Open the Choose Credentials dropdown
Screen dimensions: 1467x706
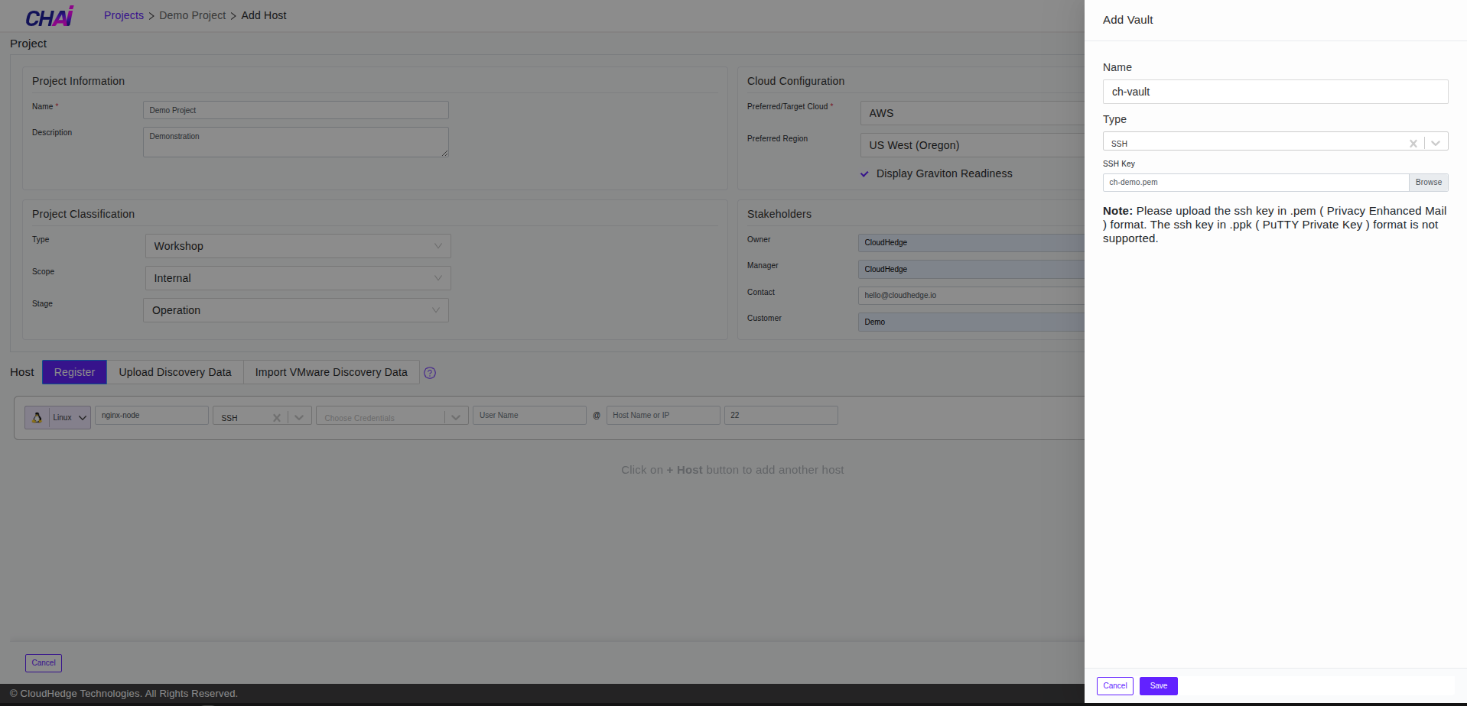[x=392, y=416]
